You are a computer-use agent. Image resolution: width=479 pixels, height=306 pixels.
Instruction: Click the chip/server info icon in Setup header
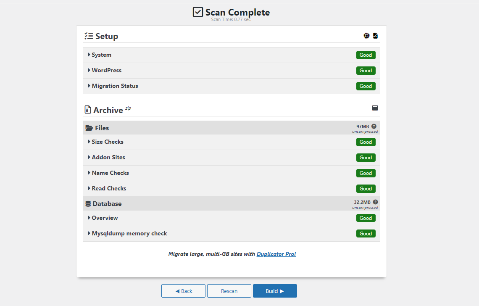click(x=366, y=36)
